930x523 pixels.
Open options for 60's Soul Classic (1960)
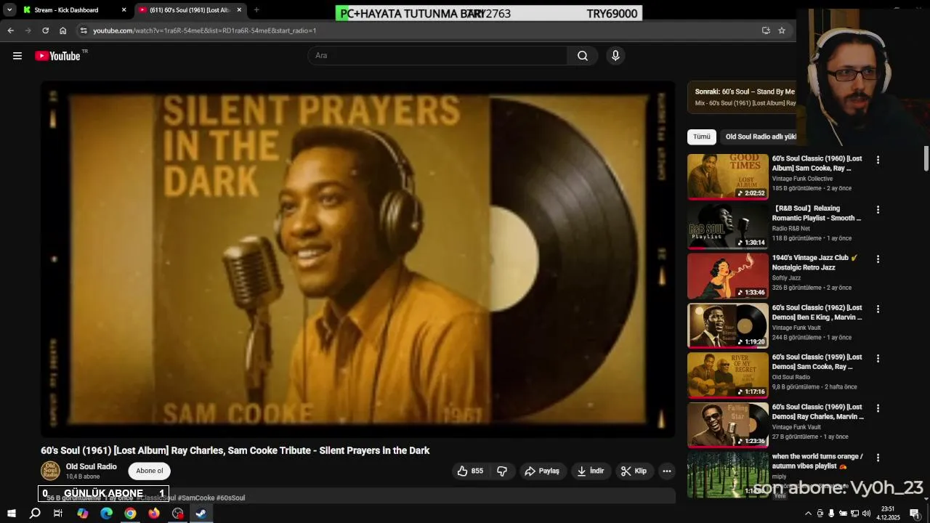(878, 160)
